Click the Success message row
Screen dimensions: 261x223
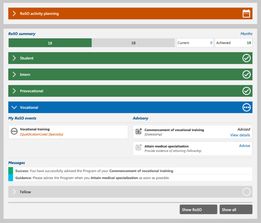point(130,171)
